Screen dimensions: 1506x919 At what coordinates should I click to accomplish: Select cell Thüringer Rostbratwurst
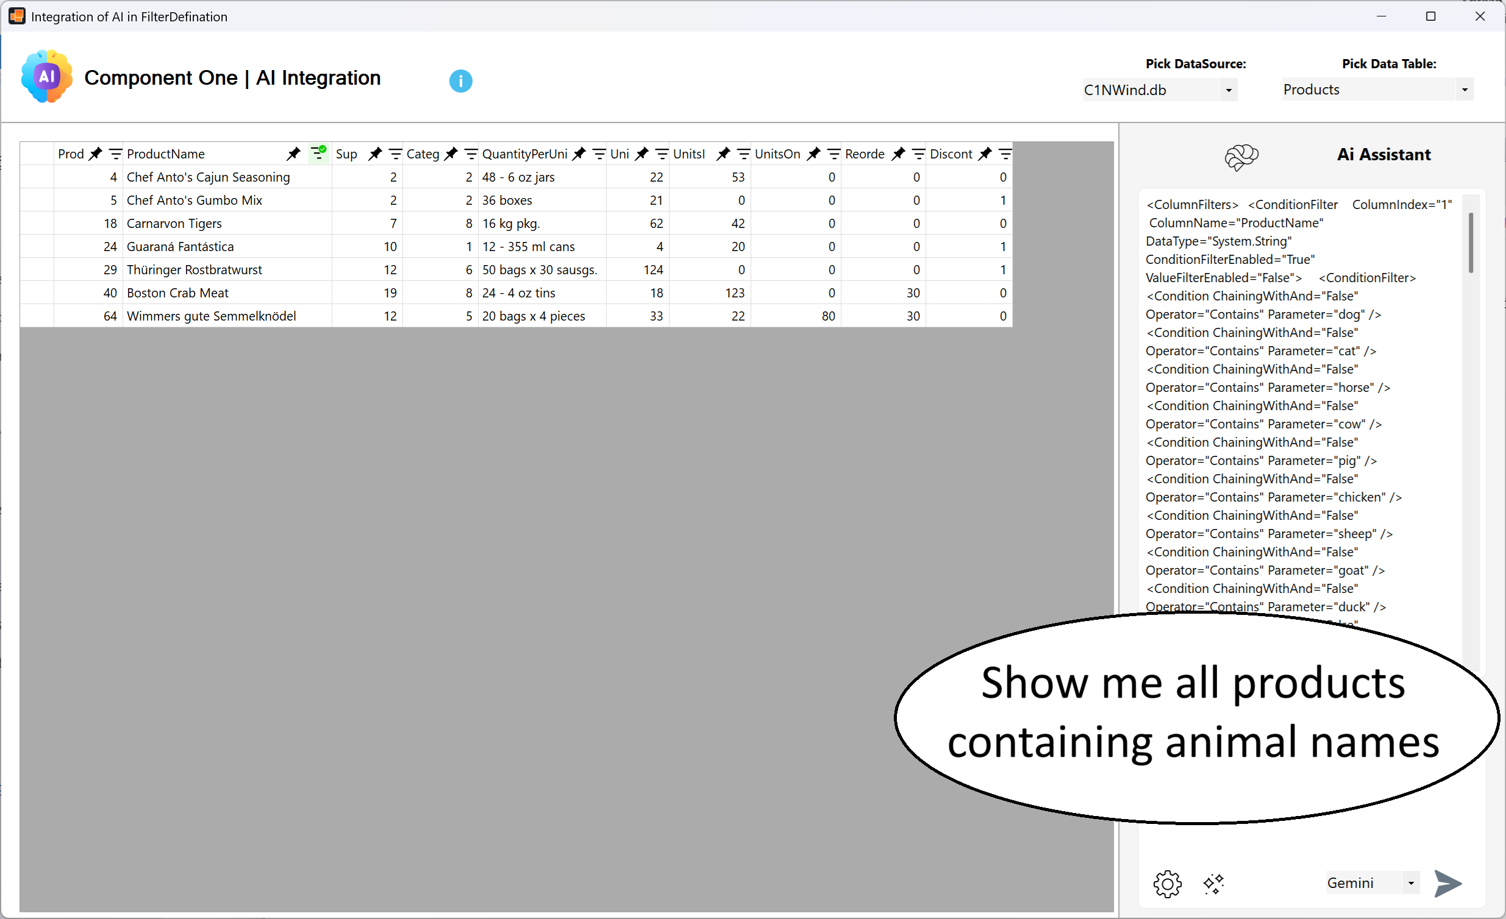(227, 270)
